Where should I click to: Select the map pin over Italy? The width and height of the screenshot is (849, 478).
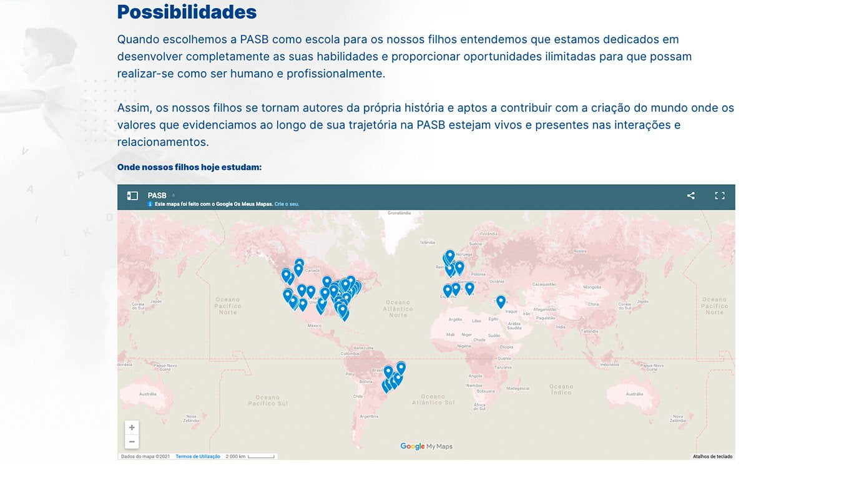pos(469,287)
